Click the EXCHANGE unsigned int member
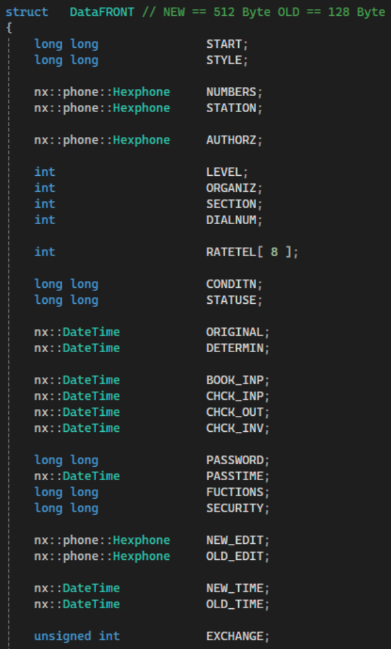 pos(234,636)
